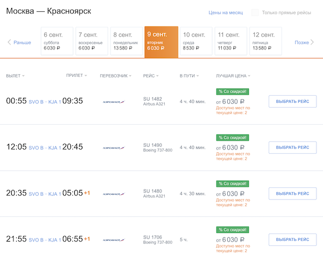The image size is (323, 262).
Task: Click the left arrow next to Раньше
Action: pos(9,42)
